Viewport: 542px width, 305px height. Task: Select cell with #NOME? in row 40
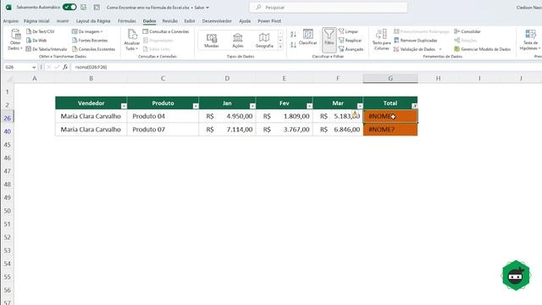[x=390, y=130]
